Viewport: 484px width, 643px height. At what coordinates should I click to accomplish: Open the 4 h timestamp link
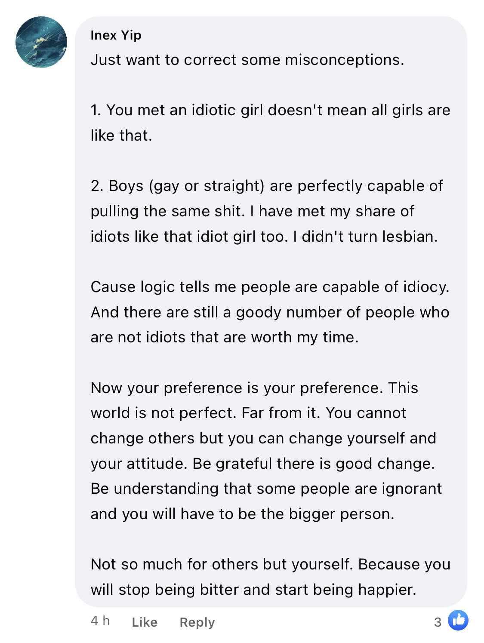100,621
